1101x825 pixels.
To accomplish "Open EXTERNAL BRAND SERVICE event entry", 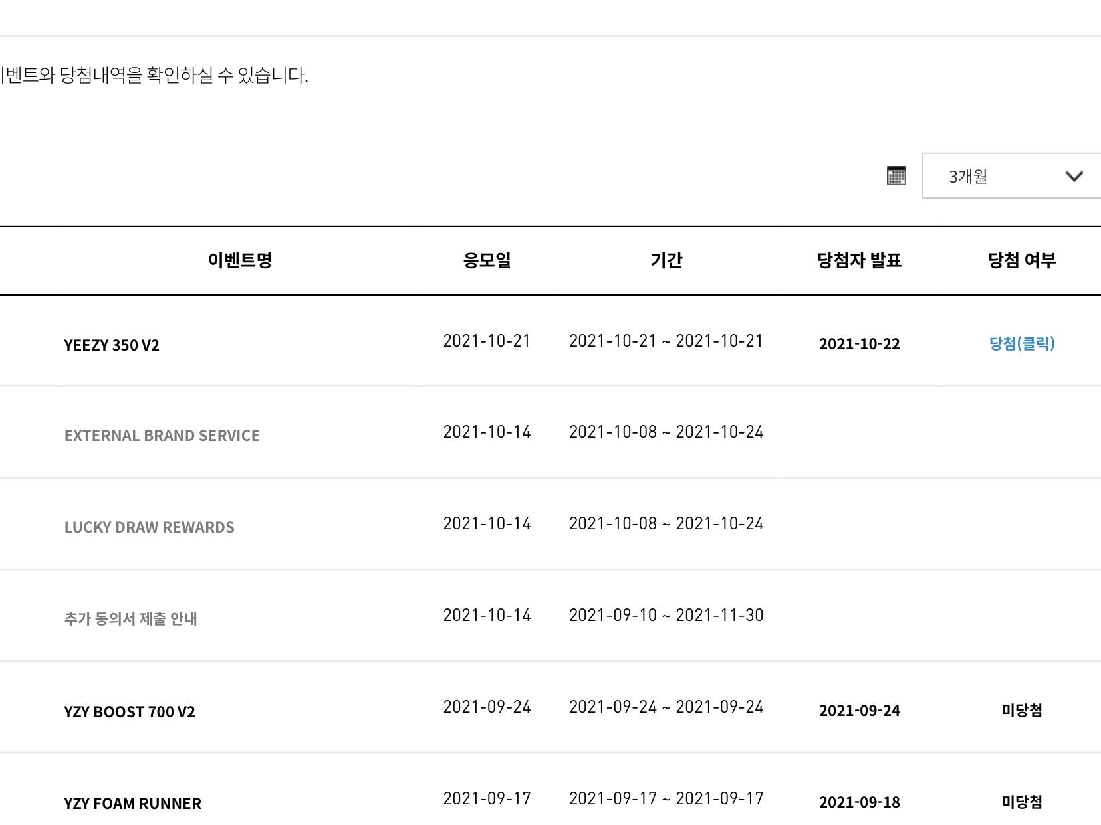I will pyautogui.click(x=162, y=436).
